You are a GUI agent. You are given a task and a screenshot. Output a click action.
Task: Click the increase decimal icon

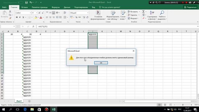(x=84, y=17)
